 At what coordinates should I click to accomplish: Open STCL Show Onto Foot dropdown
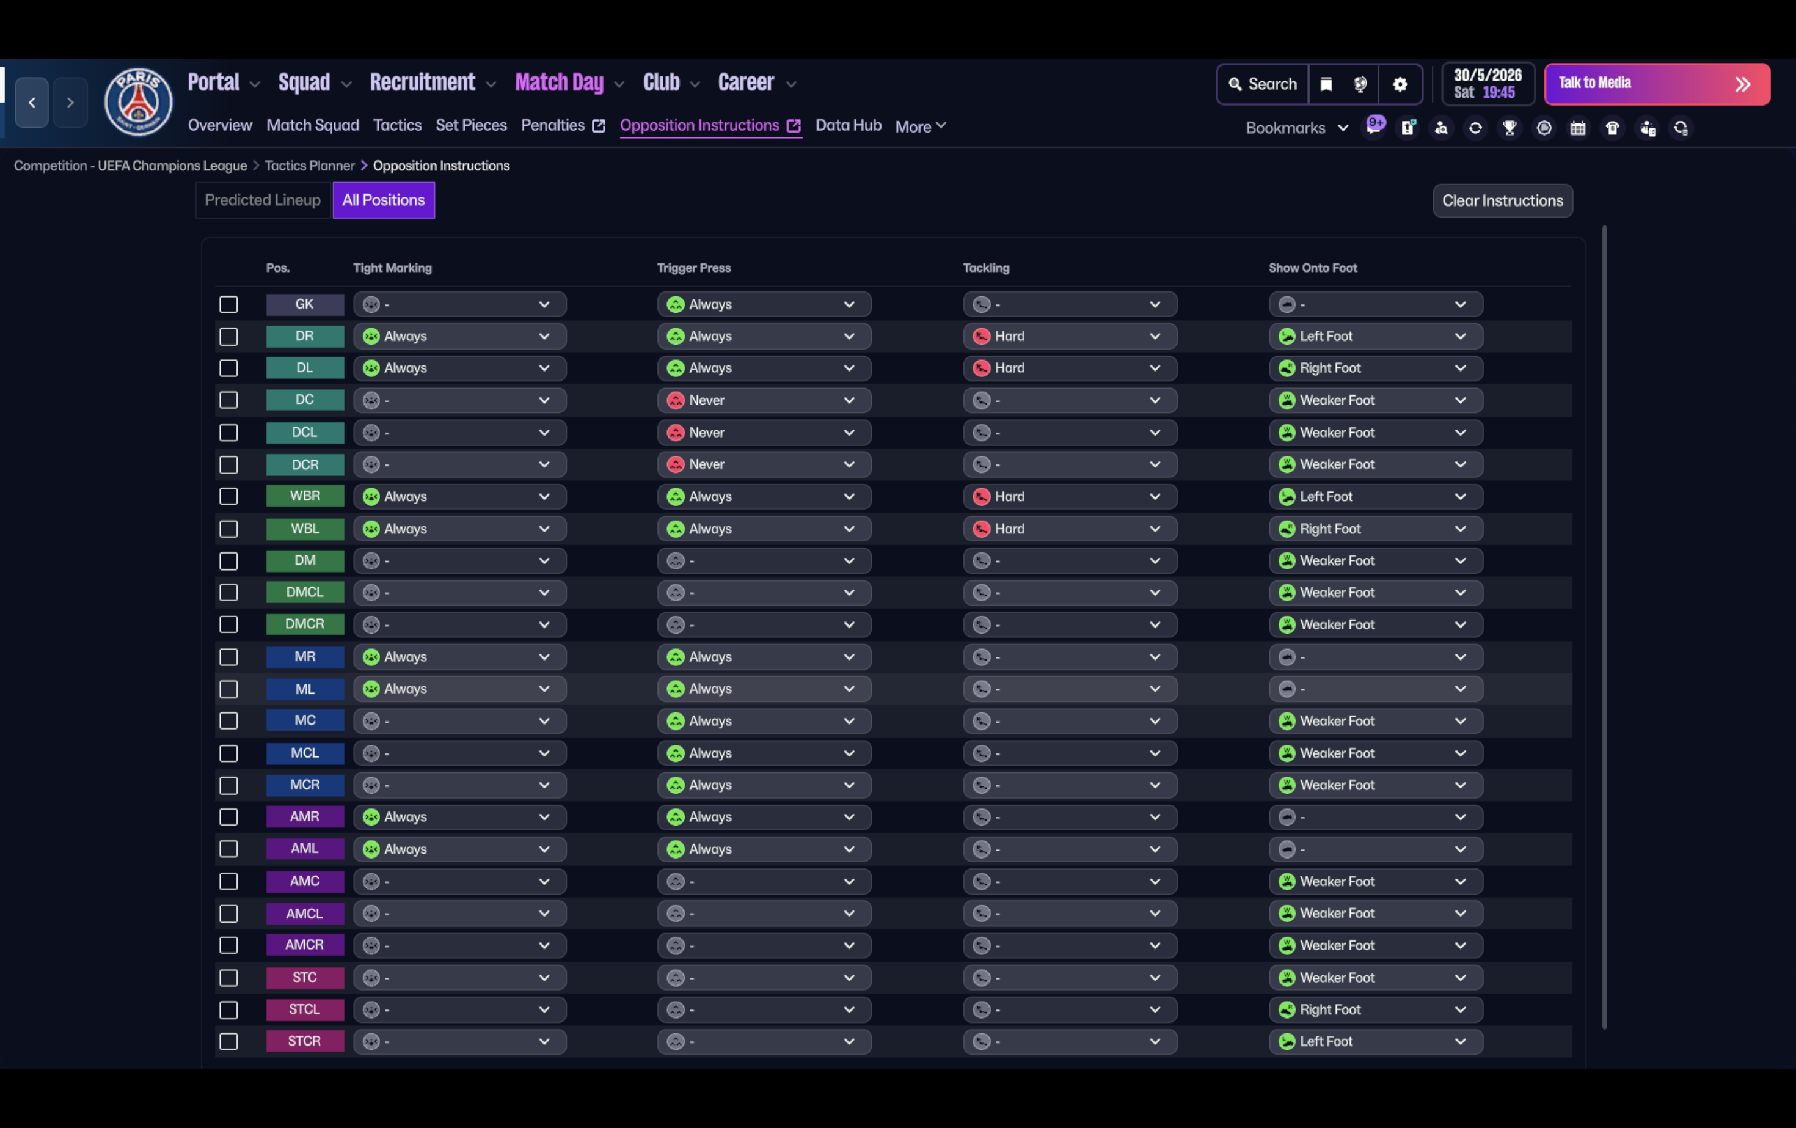(x=1374, y=1009)
